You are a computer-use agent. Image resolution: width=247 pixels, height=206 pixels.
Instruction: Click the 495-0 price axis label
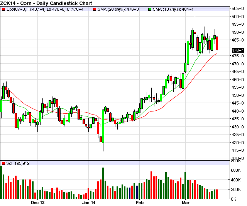click(238, 24)
